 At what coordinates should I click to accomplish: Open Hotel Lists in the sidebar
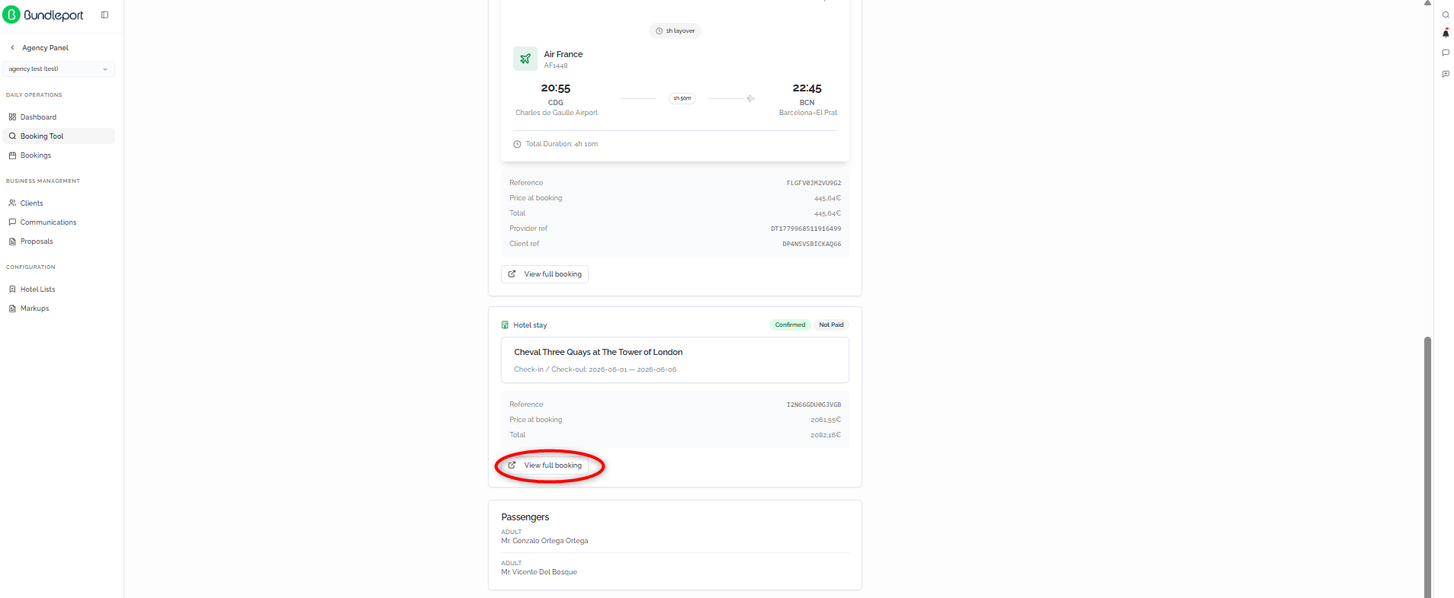pos(59,289)
